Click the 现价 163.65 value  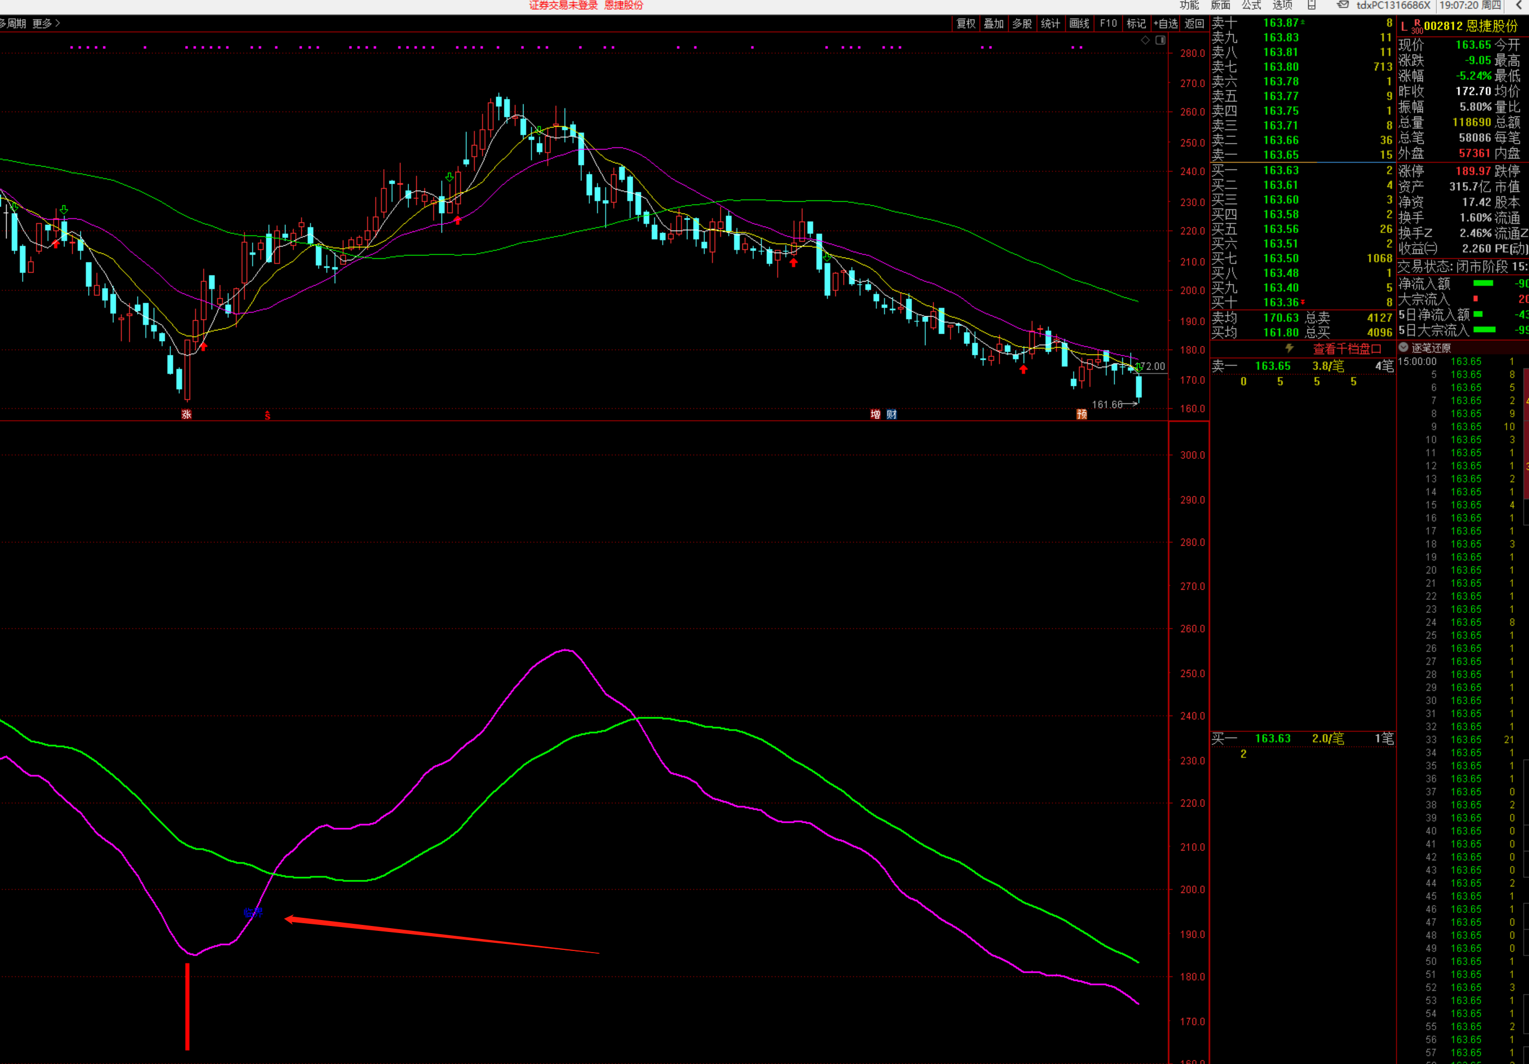[1473, 45]
